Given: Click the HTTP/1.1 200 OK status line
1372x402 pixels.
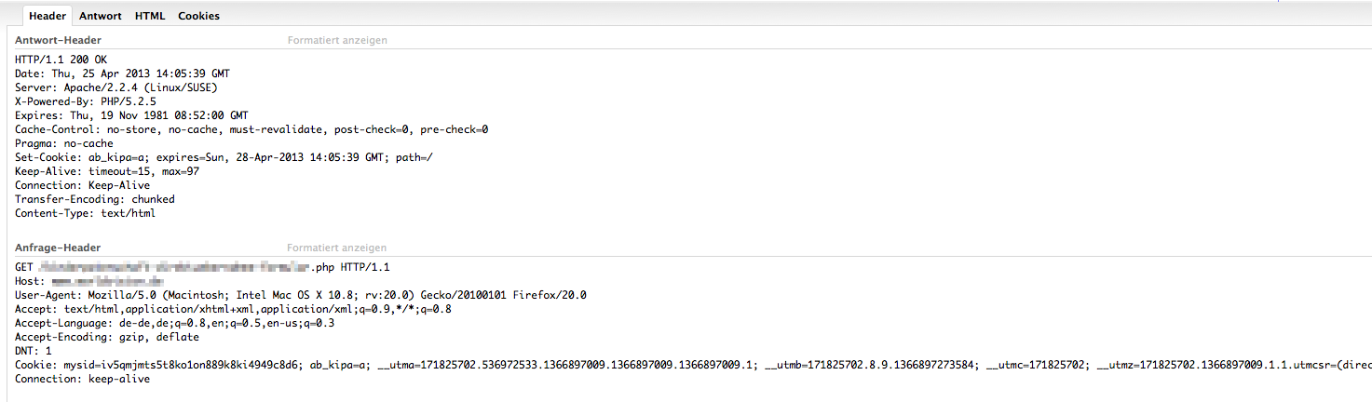Looking at the screenshot, I should (x=61, y=60).
